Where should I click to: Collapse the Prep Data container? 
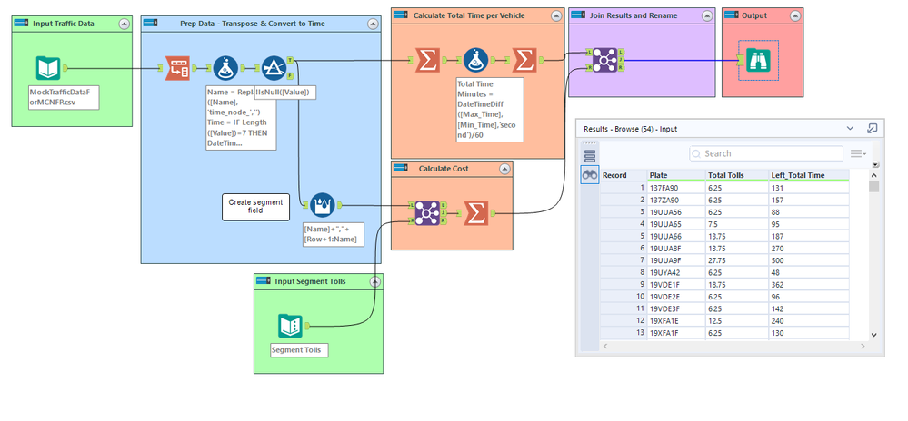pyautogui.click(x=373, y=24)
